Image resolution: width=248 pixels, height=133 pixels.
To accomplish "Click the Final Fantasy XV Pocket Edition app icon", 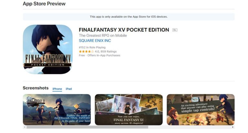I will (x=48, y=49).
